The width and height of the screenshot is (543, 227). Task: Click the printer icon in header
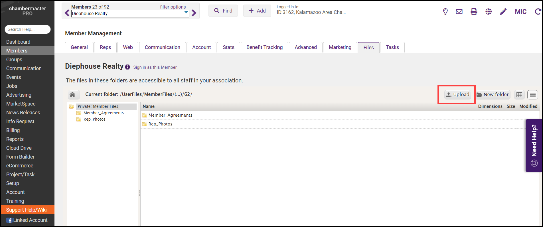pyautogui.click(x=474, y=12)
